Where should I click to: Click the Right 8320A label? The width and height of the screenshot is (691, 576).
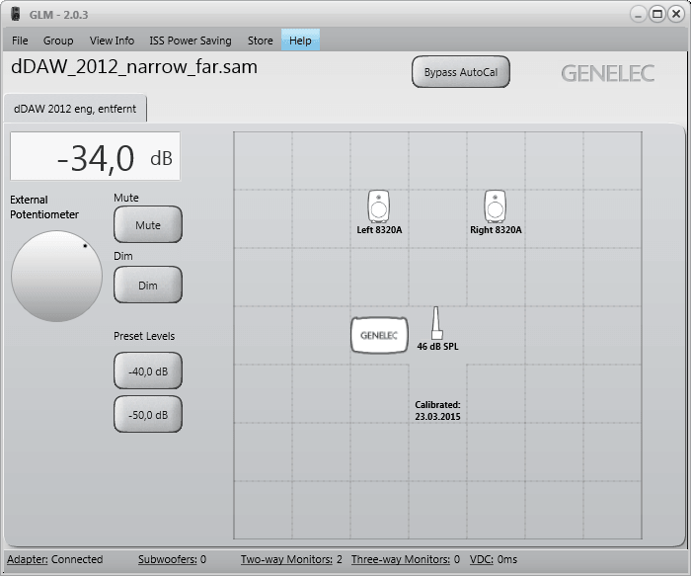(496, 230)
